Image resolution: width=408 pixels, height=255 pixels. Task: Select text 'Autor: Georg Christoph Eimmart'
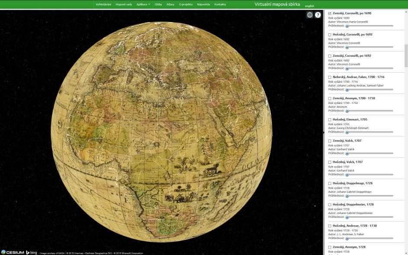point(348,128)
